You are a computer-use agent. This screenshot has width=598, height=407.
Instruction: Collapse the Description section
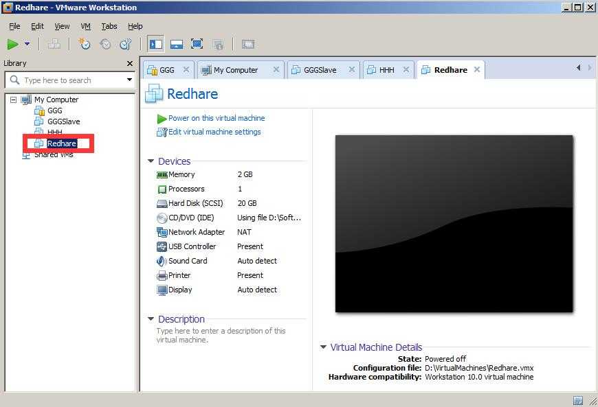(x=151, y=319)
